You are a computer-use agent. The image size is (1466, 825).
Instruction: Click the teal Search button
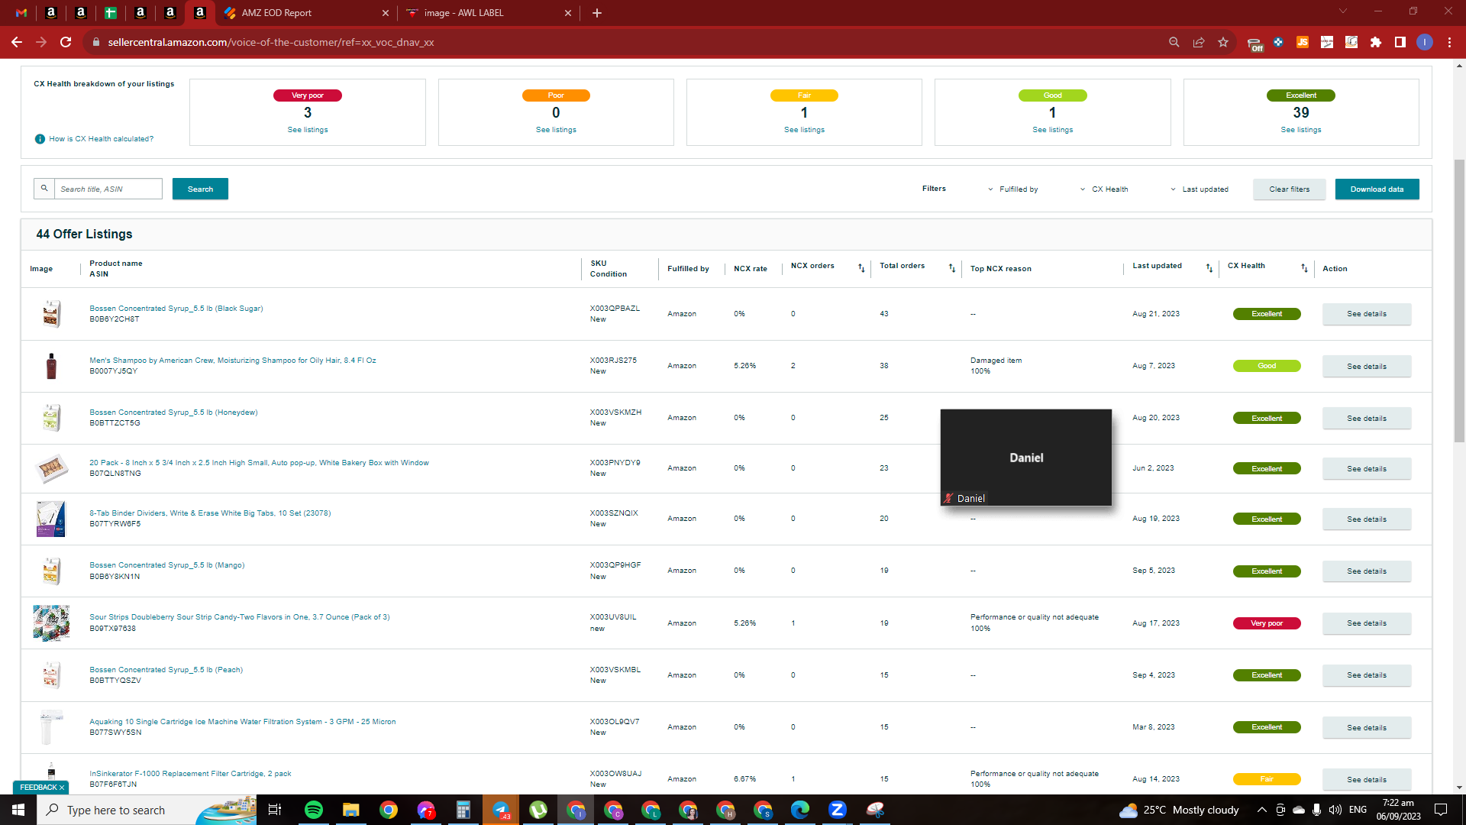tap(200, 189)
